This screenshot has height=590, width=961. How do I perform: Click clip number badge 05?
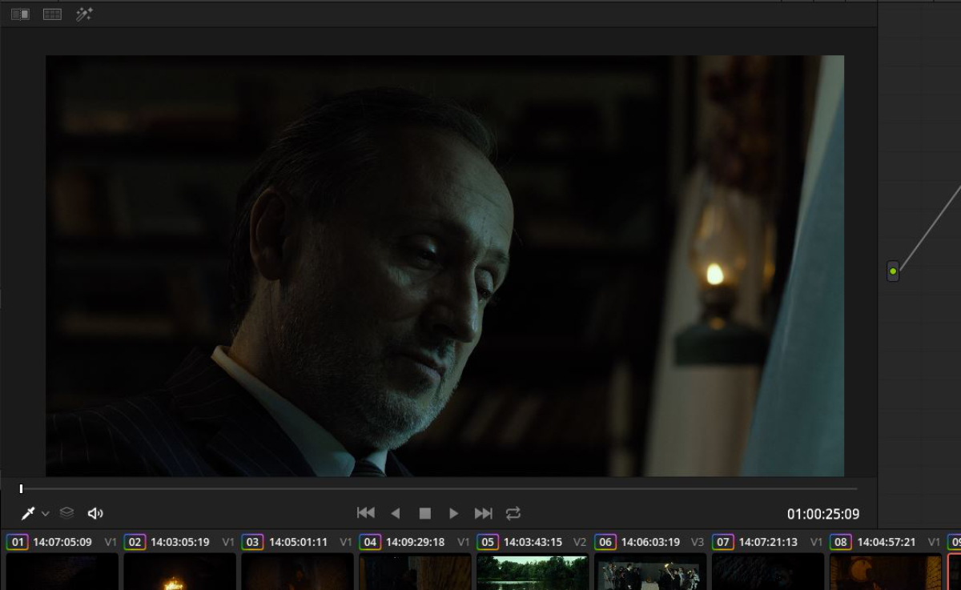point(489,542)
